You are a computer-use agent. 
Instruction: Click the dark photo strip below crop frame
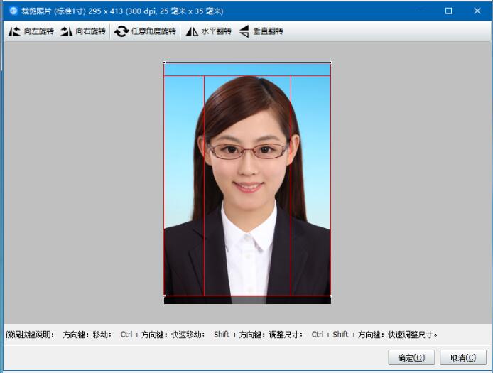(247, 301)
